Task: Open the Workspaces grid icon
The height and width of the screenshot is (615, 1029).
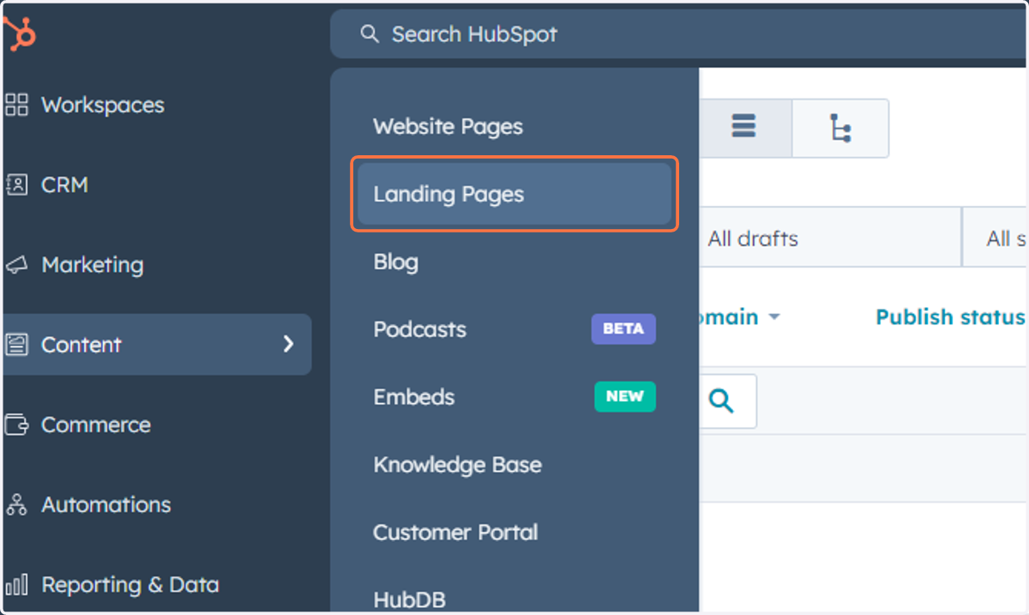Action: point(16,105)
